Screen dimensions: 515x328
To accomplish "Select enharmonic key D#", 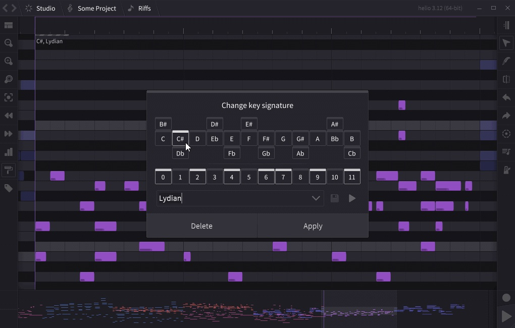I will 215,124.
